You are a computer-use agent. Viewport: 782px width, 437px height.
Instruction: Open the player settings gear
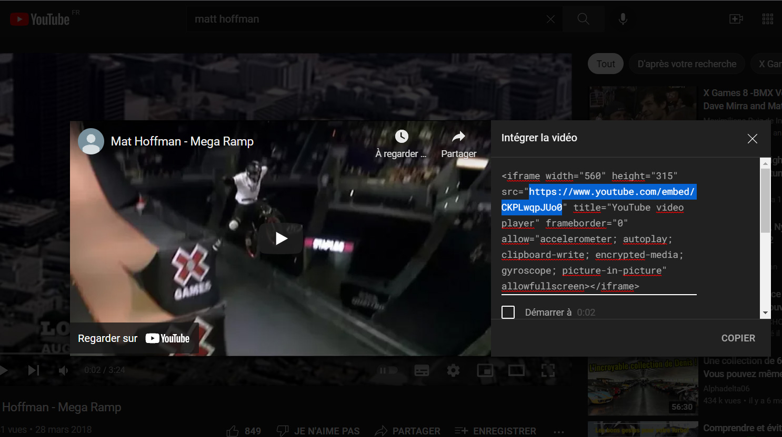pos(453,371)
